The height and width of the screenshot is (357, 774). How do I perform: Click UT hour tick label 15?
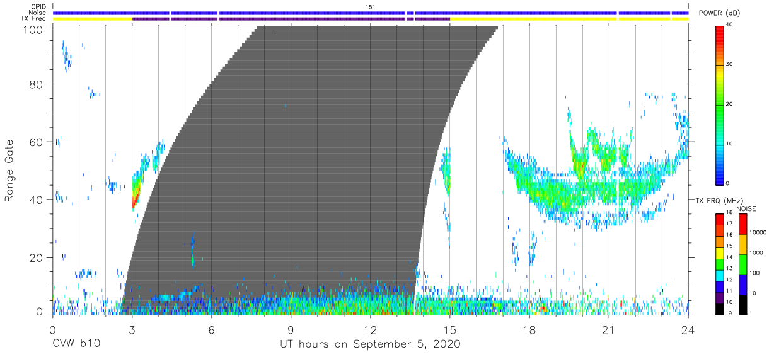pyautogui.click(x=450, y=329)
